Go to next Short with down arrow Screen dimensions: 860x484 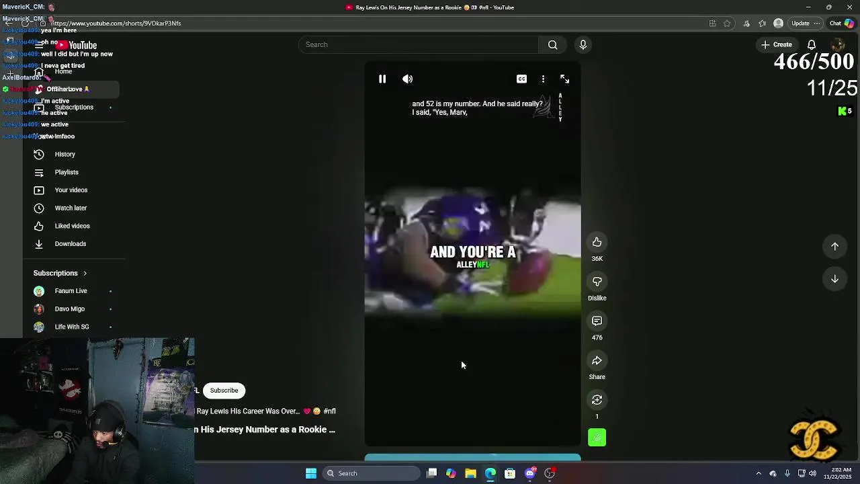[x=834, y=279]
